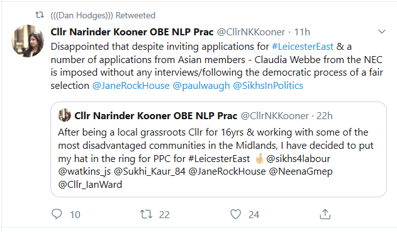
Task: Retweet this tweet using the retweet icon
Action: (x=147, y=214)
